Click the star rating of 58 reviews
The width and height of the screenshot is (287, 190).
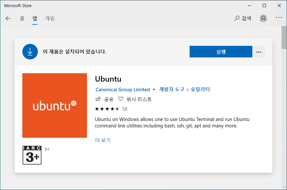coord(107,109)
